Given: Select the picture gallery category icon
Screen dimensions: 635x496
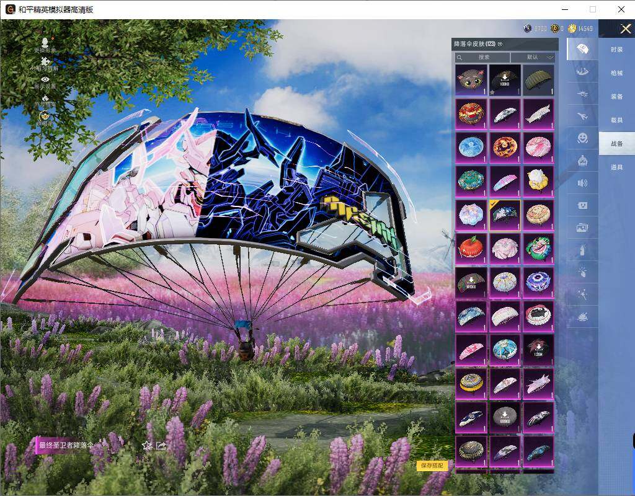Looking at the screenshot, I should click(x=582, y=228).
